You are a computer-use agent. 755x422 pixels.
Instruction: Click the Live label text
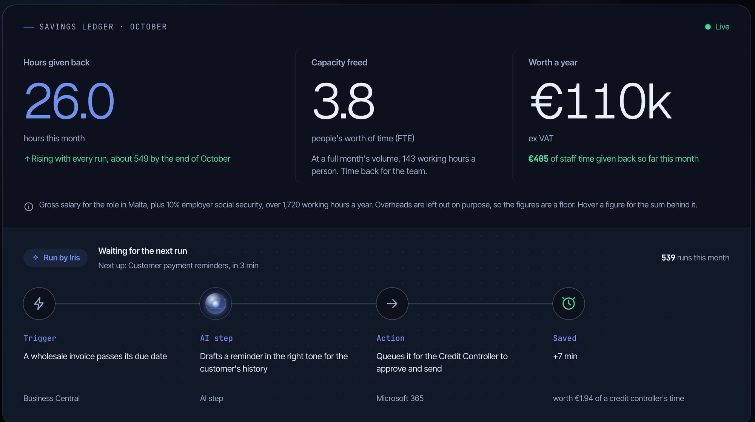coord(723,27)
